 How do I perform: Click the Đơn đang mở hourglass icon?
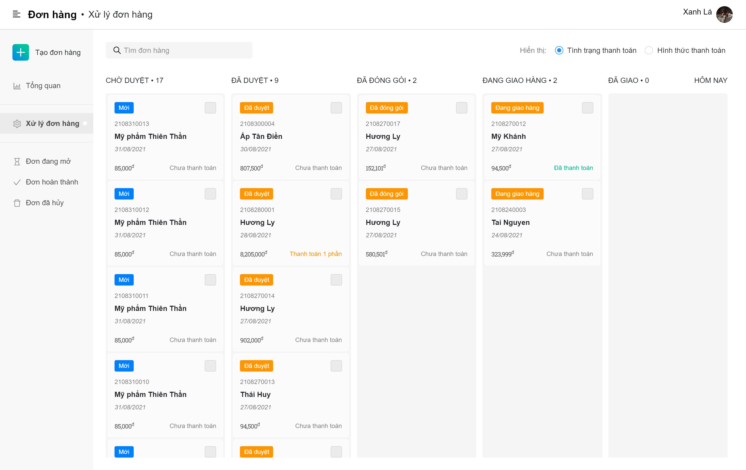pos(17,161)
